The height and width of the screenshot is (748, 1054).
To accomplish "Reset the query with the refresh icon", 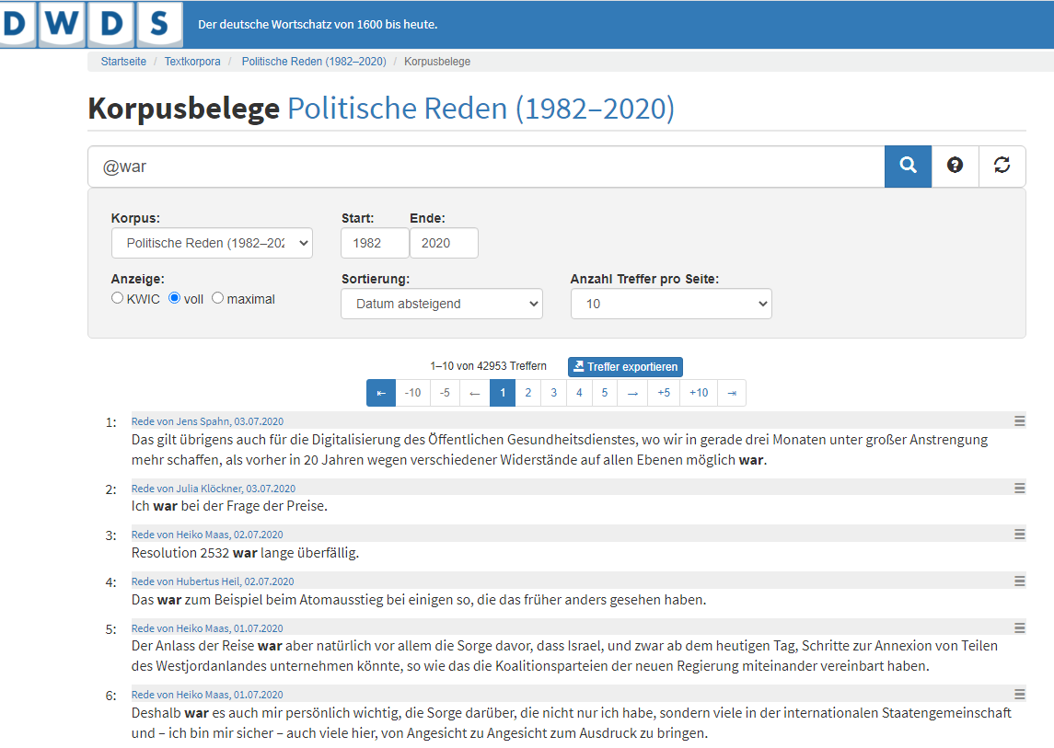I will click(x=1002, y=166).
